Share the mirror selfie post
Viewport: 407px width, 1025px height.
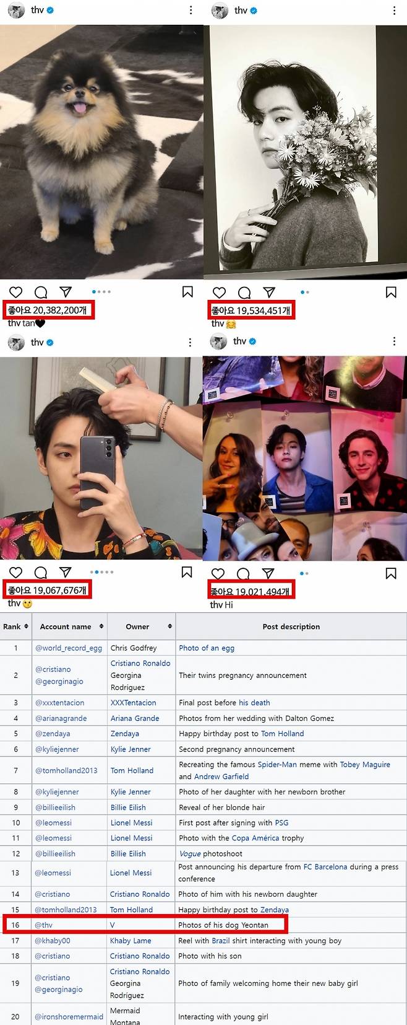click(66, 572)
